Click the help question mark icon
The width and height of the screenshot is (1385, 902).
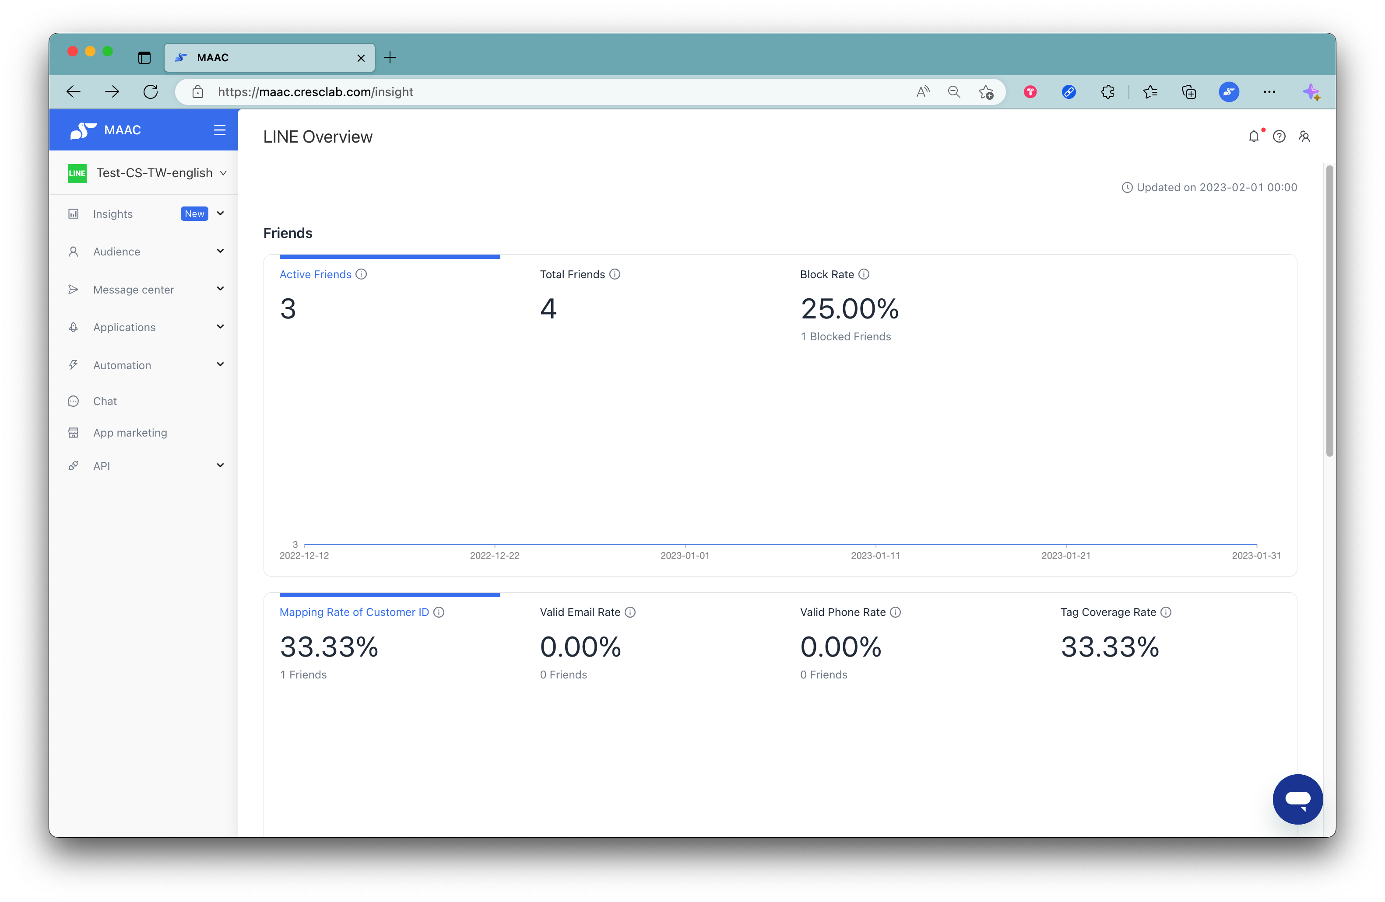coord(1280,136)
